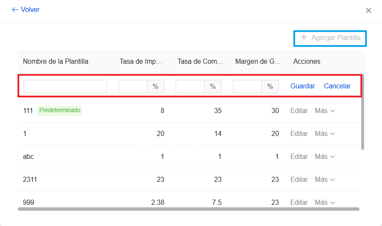Expand Más dropdown for template 999
382x226 pixels.
pyautogui.click(x=325, y=203)
